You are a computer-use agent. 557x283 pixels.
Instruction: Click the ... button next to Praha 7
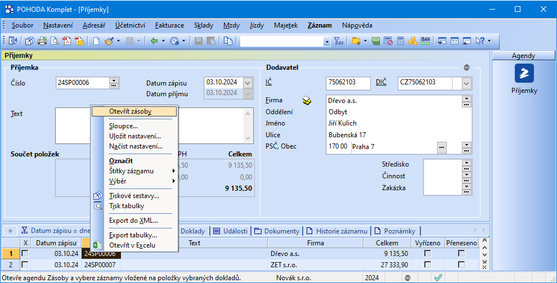tap(442, 147)
